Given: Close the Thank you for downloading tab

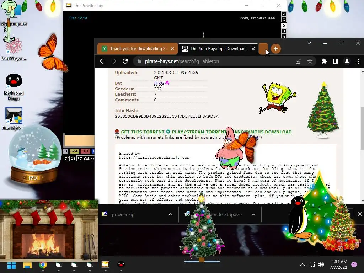Looking at the screenshot, I should point(172,49).
